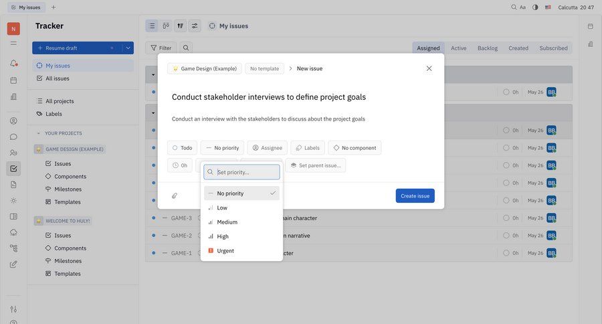This screenshot has width=602, height=324.
Task: Select Urgent priority option
Action: tap(225, 251)
